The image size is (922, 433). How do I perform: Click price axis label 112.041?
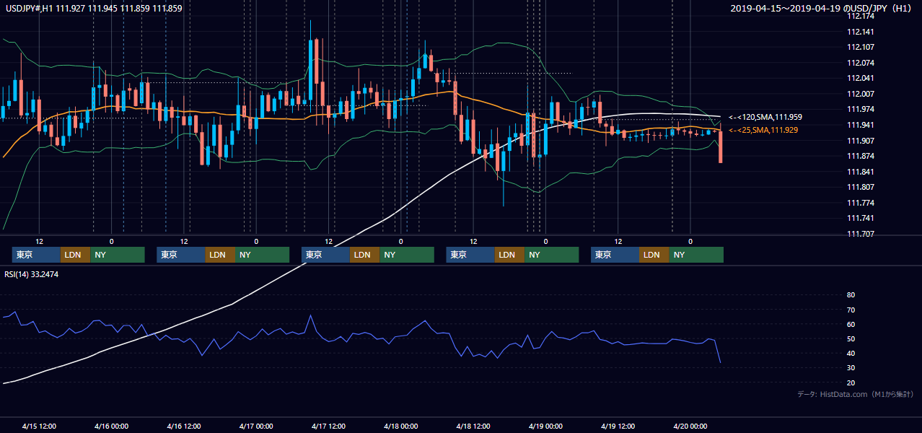coord(861,78)
